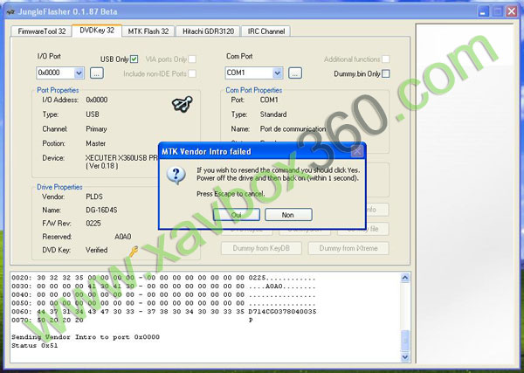Click the Master position value
This screenshot has width=524, height=373.
point(95,143)
